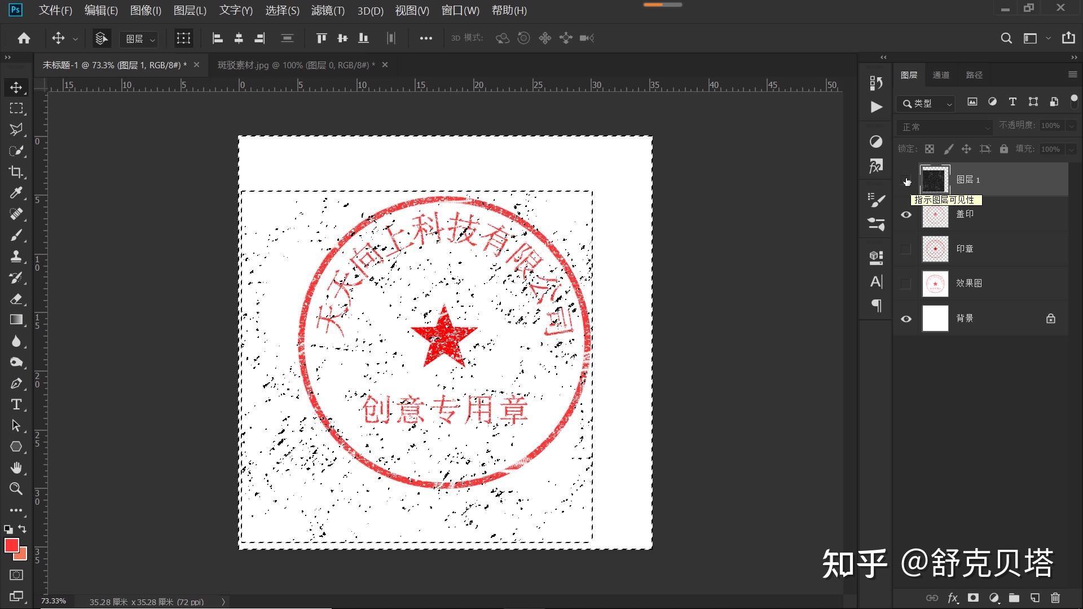The height and width of the screenshot is (609, 1083).
Task: Select the Gradient tool
Action: (16, 320)
